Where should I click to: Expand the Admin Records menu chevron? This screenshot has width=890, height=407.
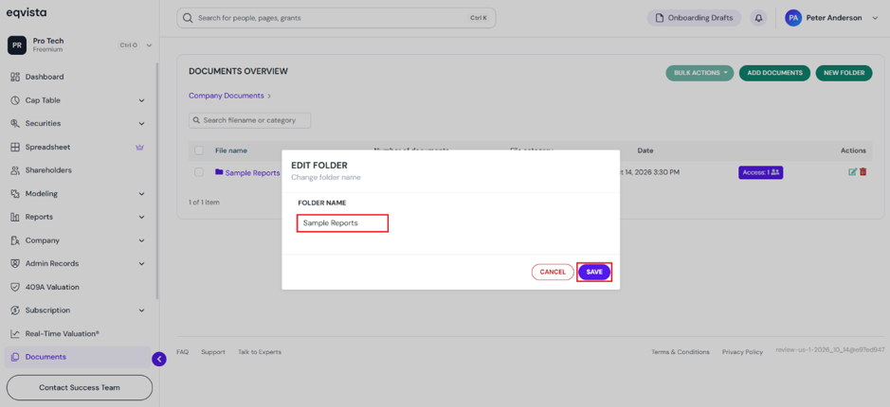(141, 263)
